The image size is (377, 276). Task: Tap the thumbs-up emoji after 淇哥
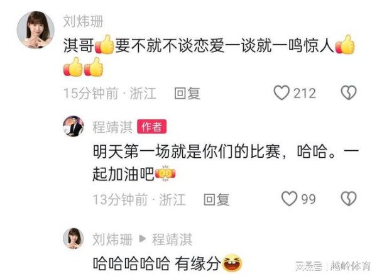104,45
